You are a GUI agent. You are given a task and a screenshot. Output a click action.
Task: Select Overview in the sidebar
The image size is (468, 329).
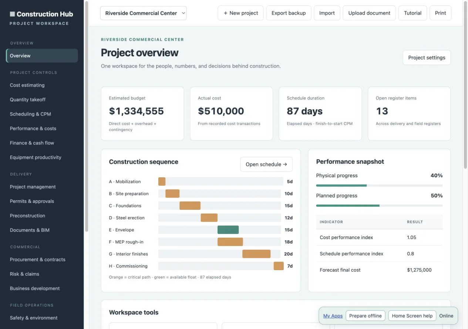pyautogui.click(x=42, y=56)
